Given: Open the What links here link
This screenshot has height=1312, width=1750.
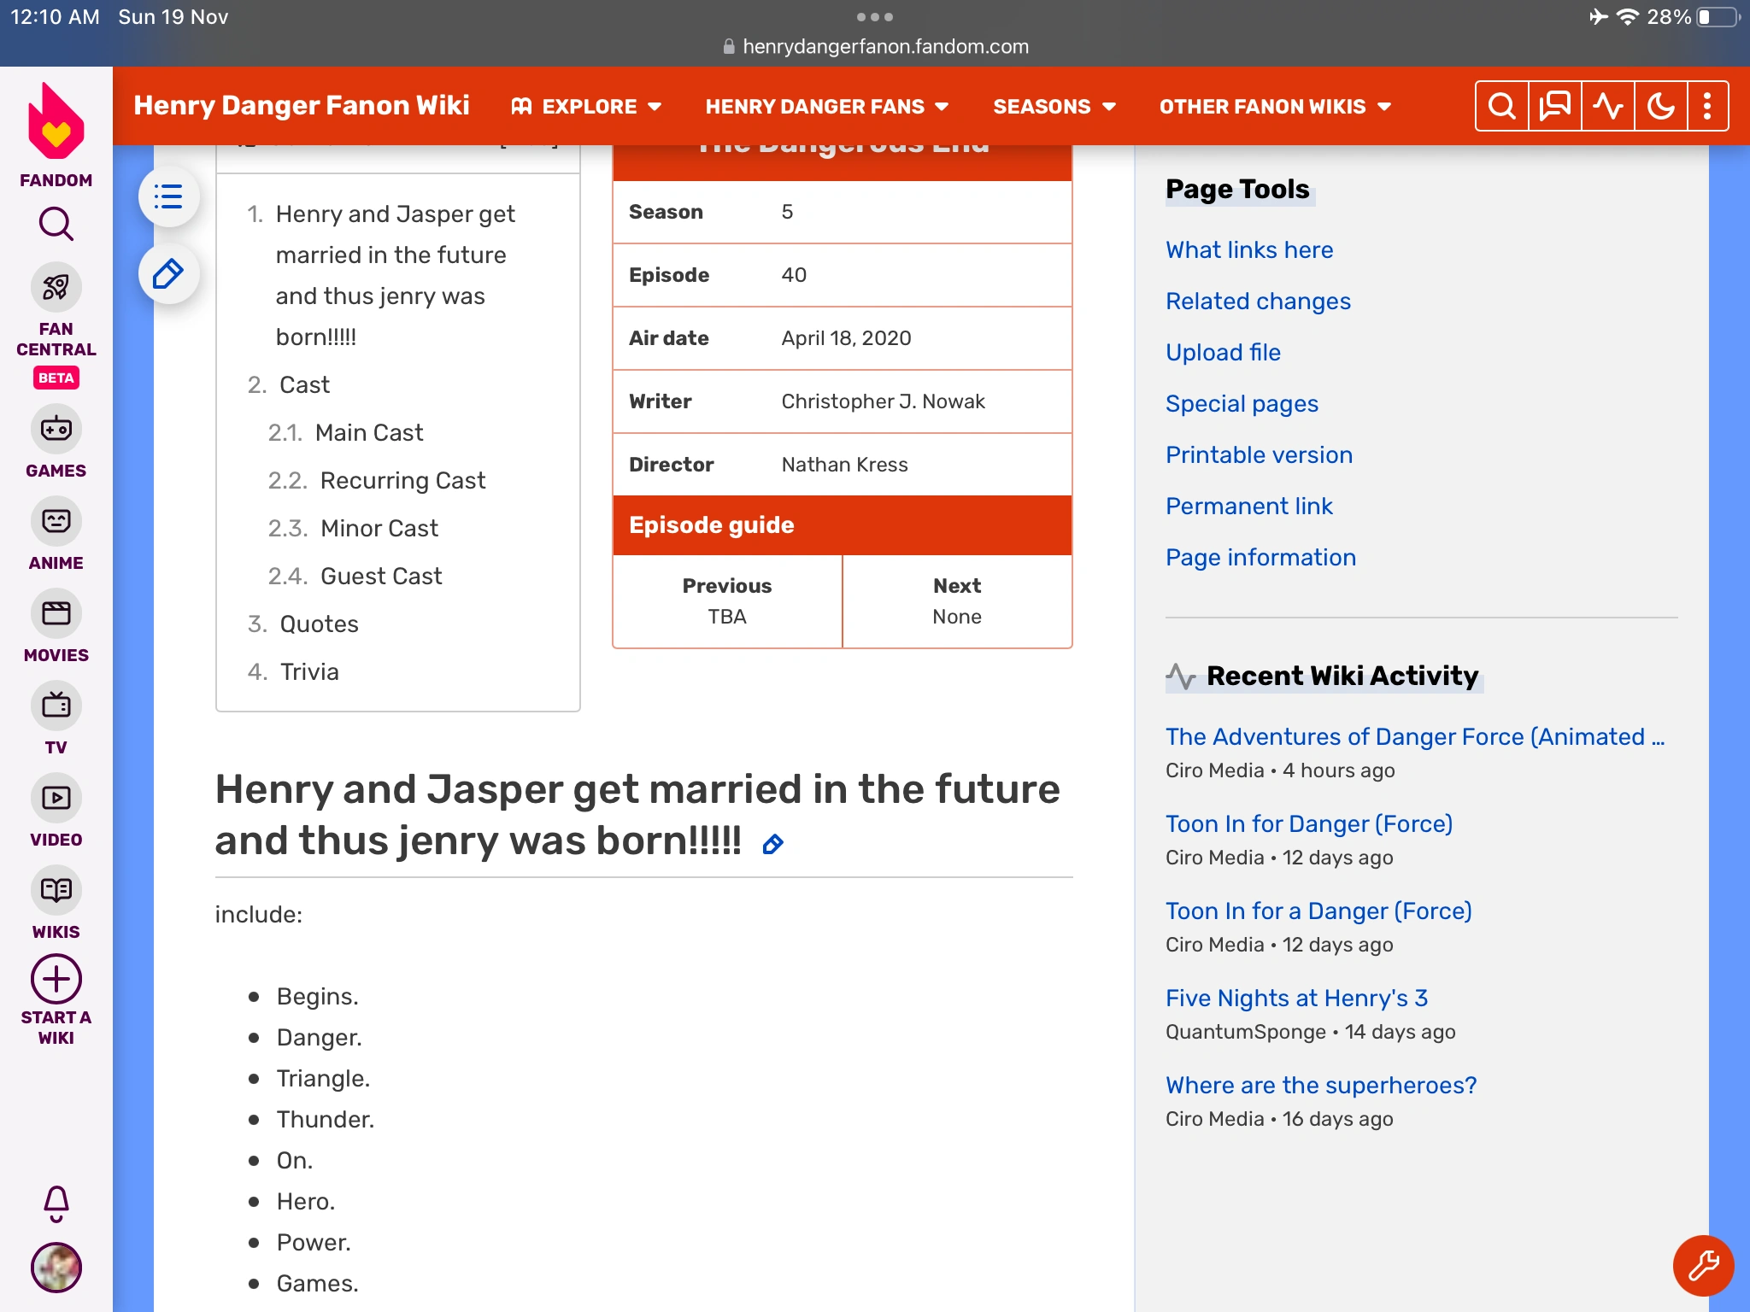Looking at the screenshot, I should pos(1249,249).
